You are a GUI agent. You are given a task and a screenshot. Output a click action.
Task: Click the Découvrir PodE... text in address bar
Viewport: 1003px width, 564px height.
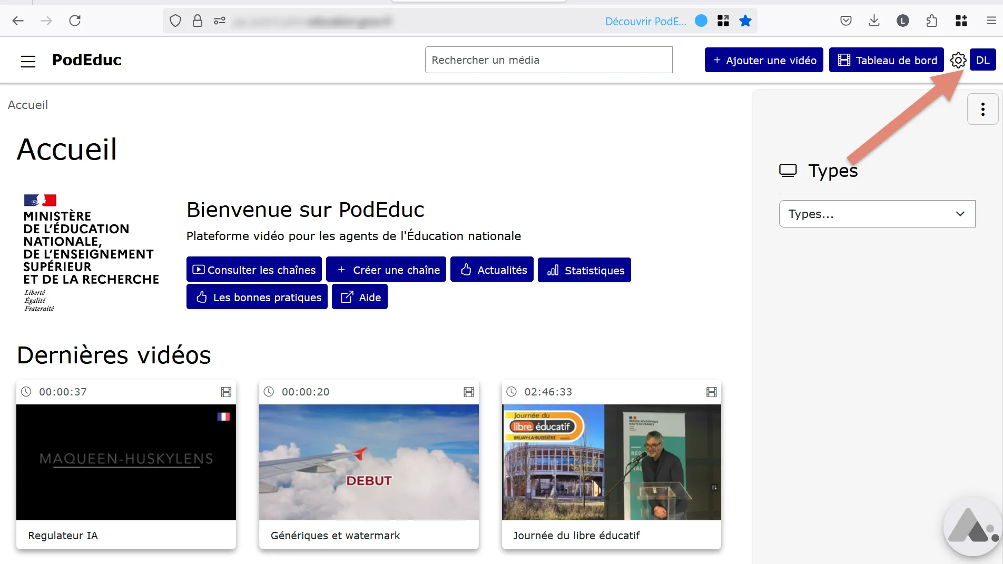click(x=646, y=21)
